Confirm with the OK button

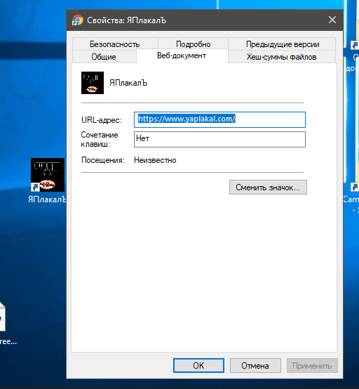coord(198,365)
